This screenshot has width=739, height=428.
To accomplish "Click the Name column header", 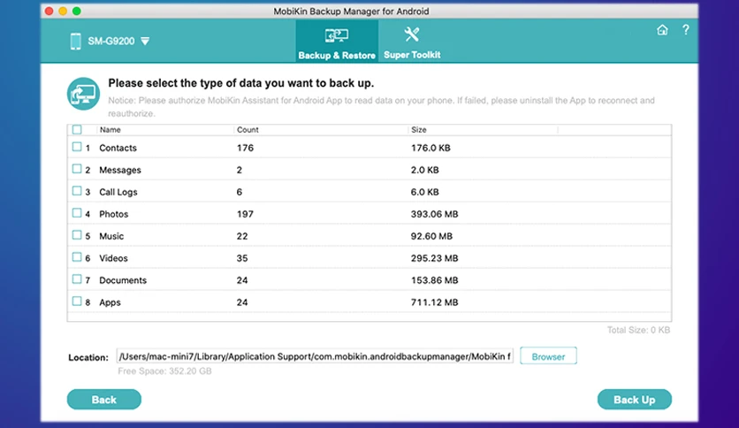I will pyautogui.click(x=110, y=130).
